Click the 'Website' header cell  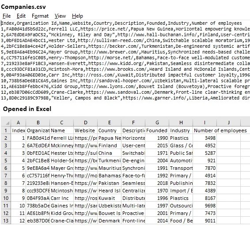coord(85,130)
